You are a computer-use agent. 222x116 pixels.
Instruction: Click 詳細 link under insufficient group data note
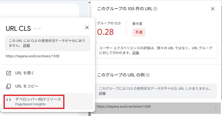pos(102,93)
